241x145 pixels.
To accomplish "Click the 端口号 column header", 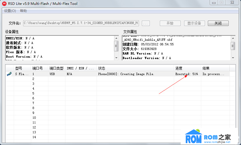I will [39, 68].
